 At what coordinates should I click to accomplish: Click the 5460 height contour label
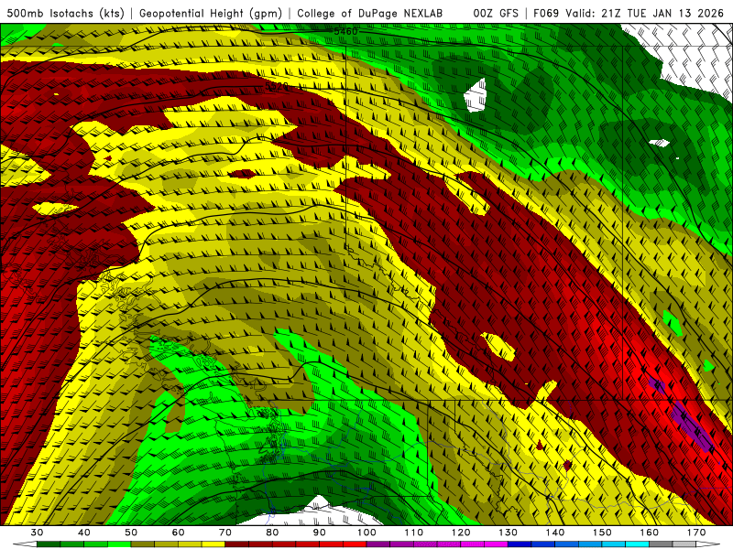(345, 31)
